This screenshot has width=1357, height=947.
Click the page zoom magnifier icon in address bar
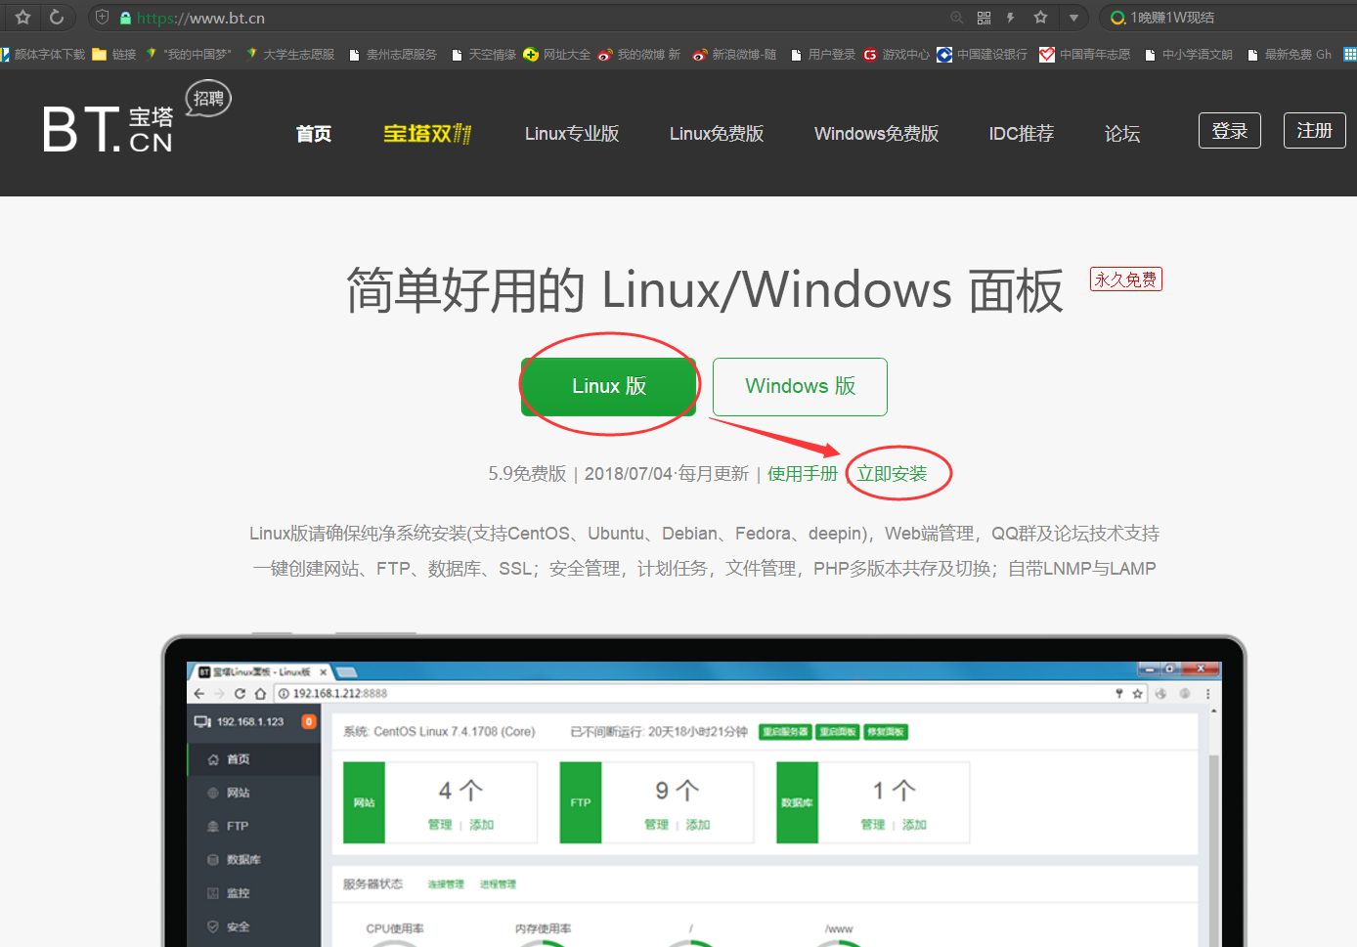pyautogui.click(x=956, y=18)
